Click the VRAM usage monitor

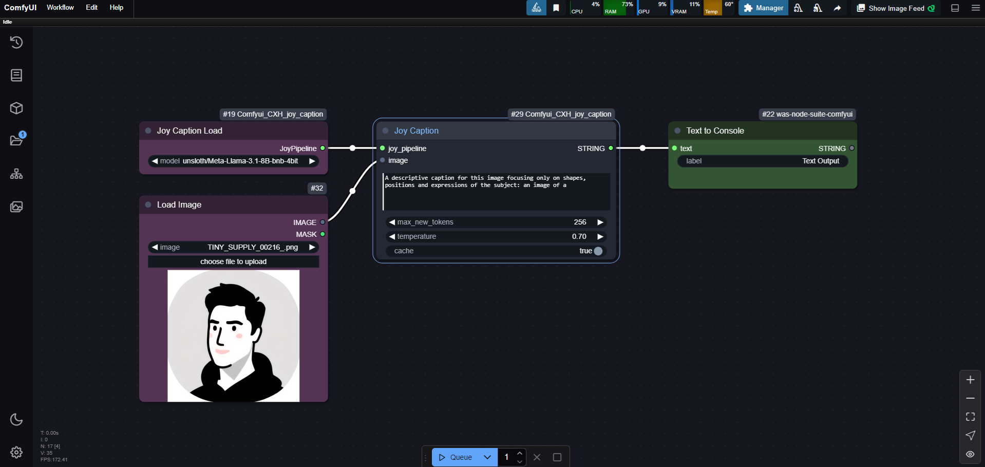click(686, 8)
